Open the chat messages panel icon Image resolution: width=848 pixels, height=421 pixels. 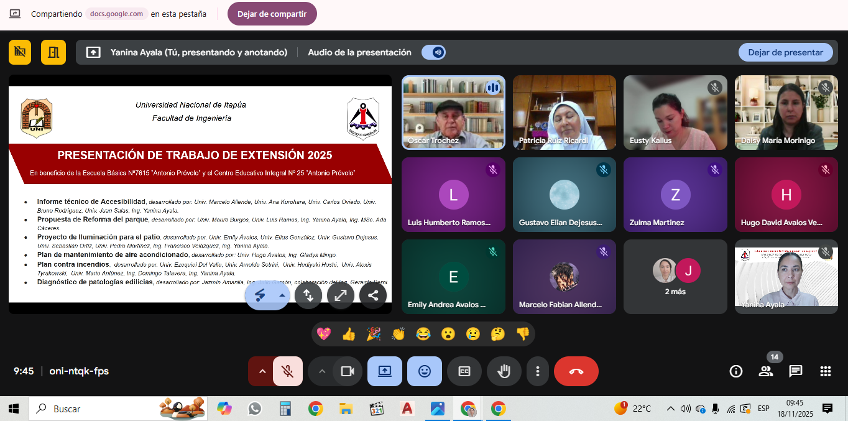(796, 371)
